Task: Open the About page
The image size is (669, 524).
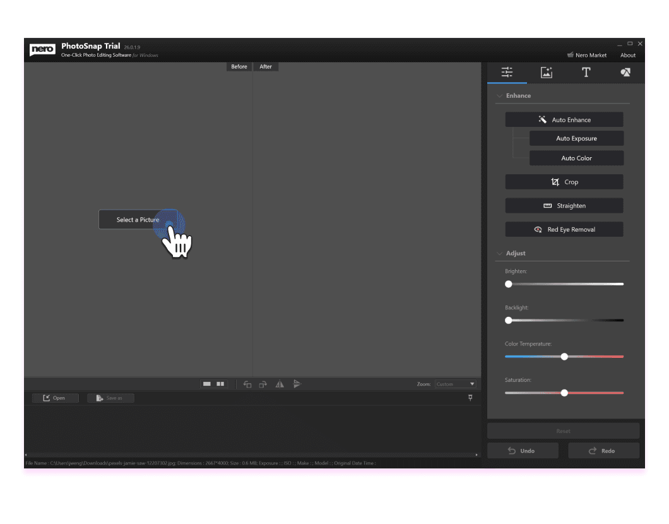Action: click(x=627, y=55)
